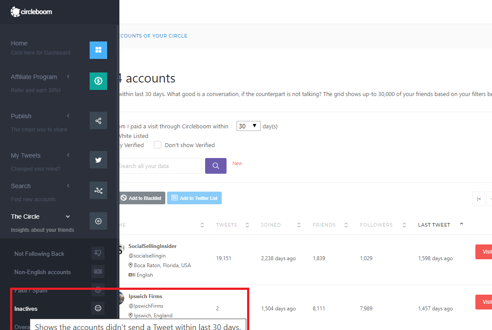492x330 pixels.
Task: Focus the Search all your data field
Action: click(160, 166)
